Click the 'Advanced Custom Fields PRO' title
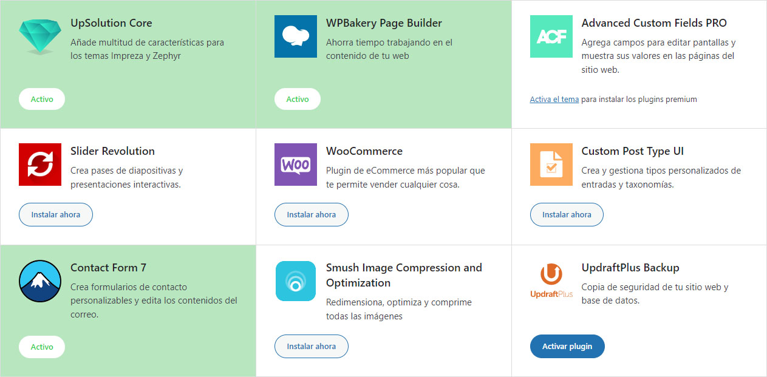The height and width of the screenshot is (377, 767). (654, 23)
